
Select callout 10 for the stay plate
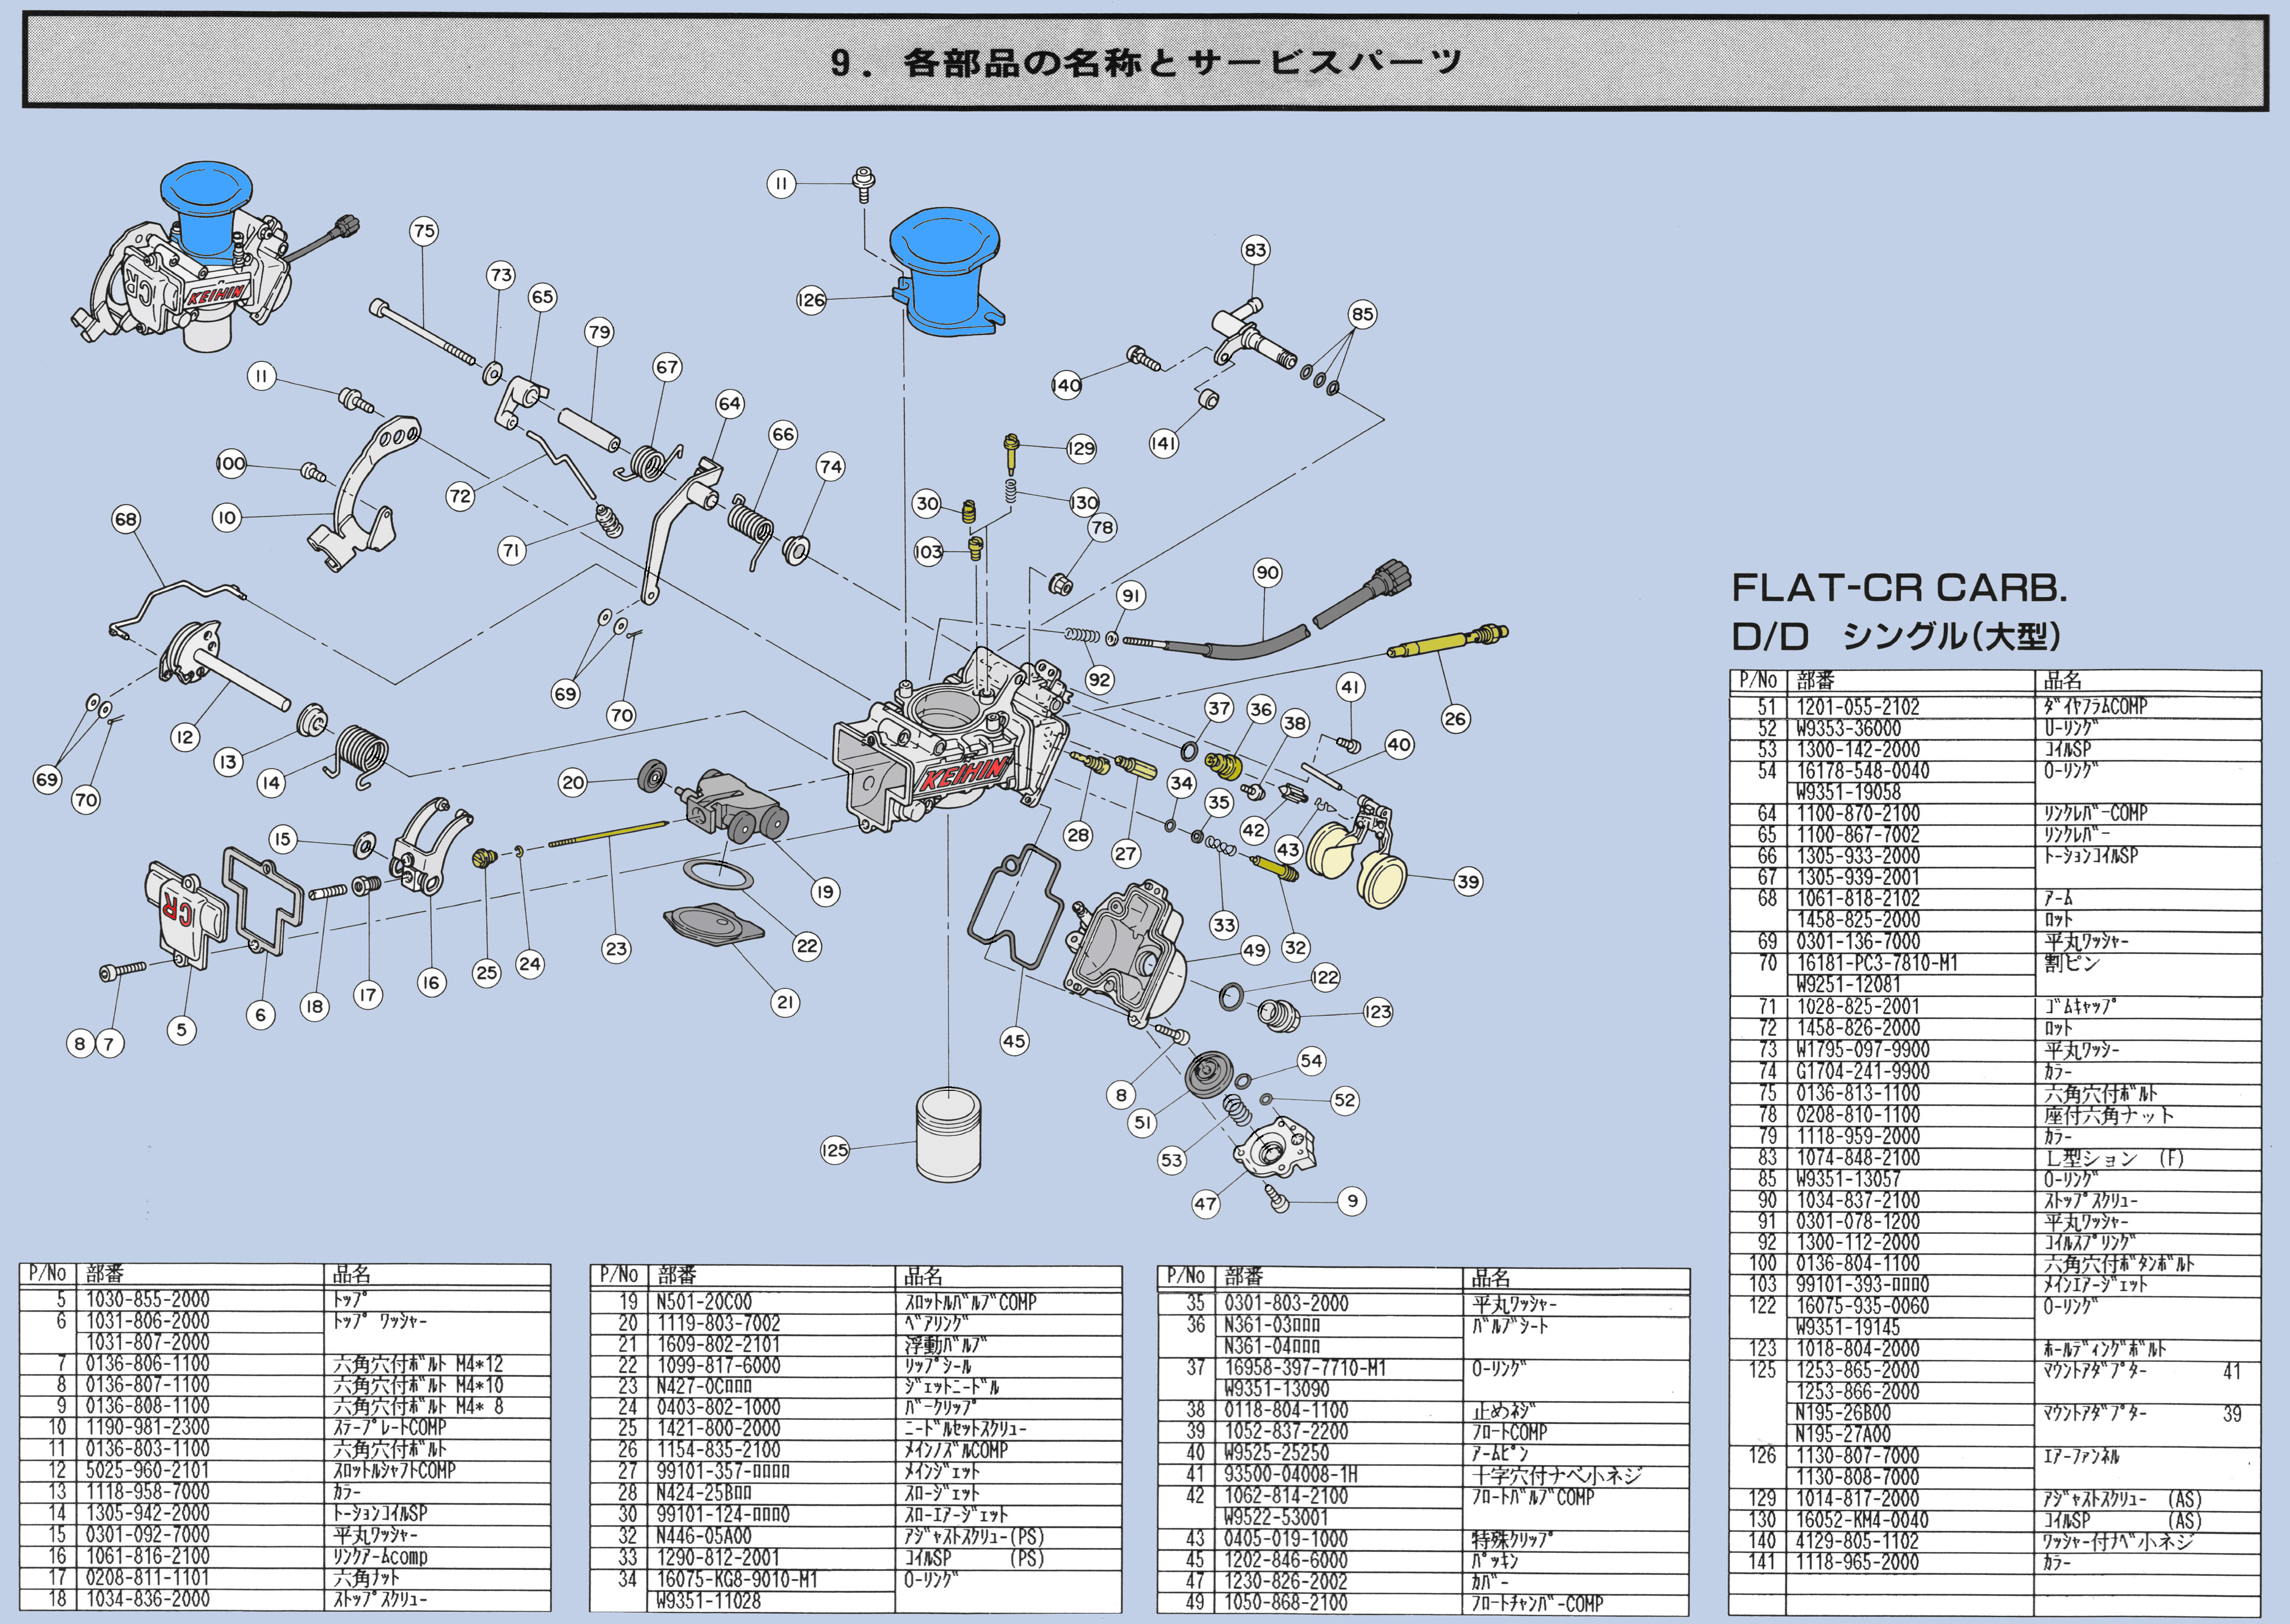(227, 517)
